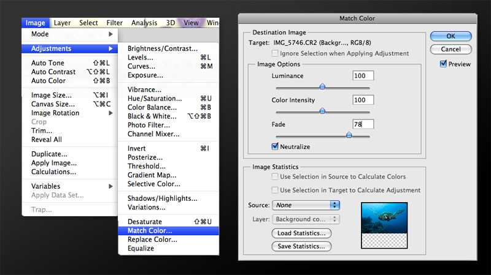
Task: Open Canvas Size dialog
Action: pos(69,104)
